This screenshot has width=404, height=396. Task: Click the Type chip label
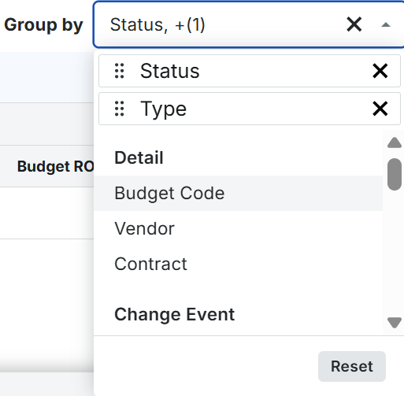[x=164, y=109]
